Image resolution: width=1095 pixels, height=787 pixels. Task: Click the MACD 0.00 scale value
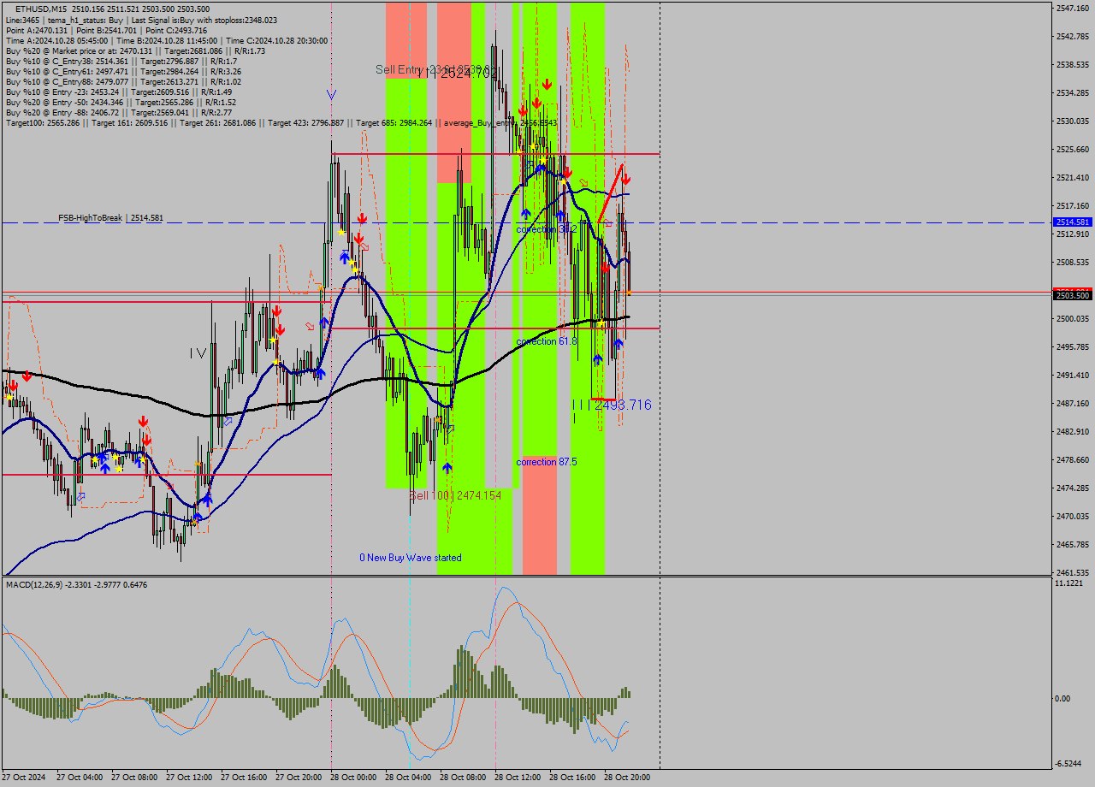(x=1063, y=698)
